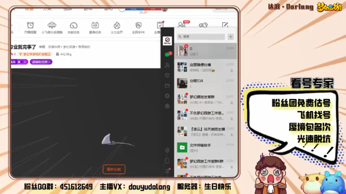This screenshot has width=346, height=194.
Task: Open the WeChat favorites cube icon
Action: point(167,75)
